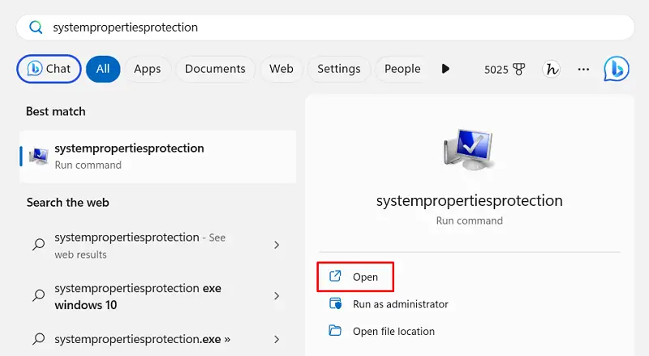
Task: Click the magnifier icon in search box
Action: pos(36,28)
